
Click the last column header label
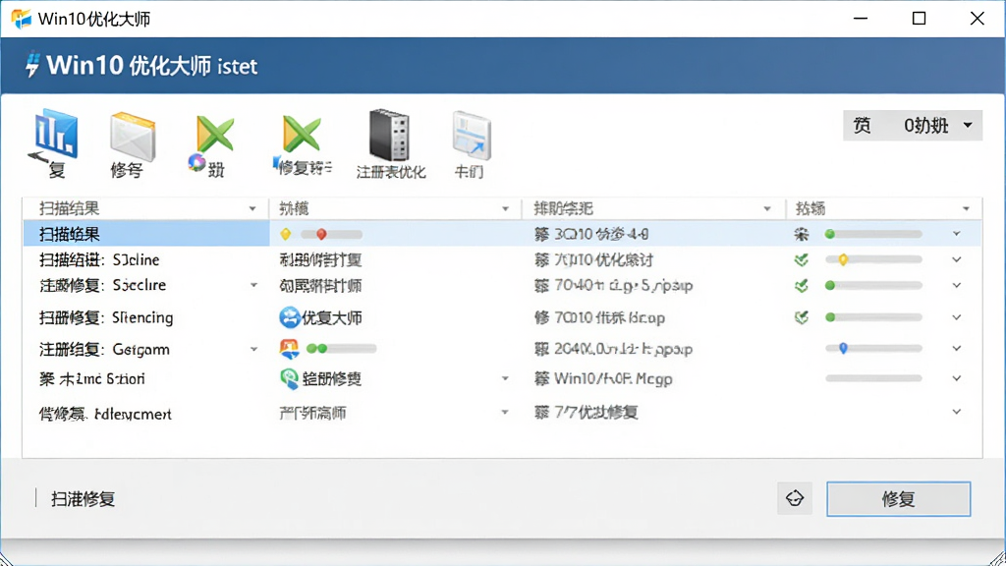coord(810,208)
